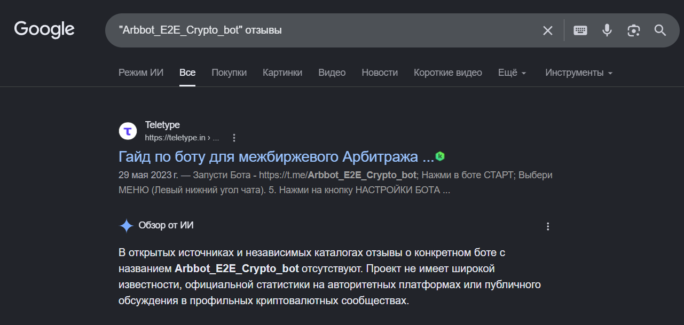Open three-dot menu next to Teletype result
The height and width of the screenshot is (325, 684).
pos(234,138)
